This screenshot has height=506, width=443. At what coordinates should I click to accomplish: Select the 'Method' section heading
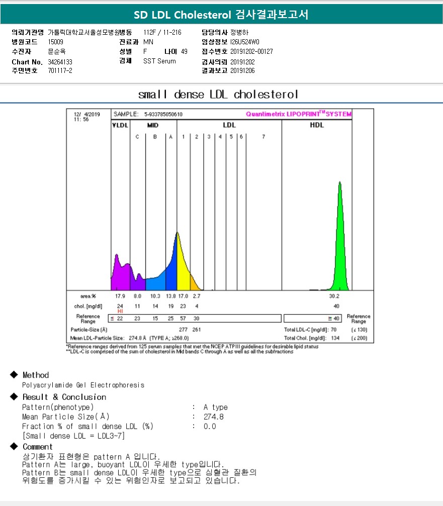(36, 375)
